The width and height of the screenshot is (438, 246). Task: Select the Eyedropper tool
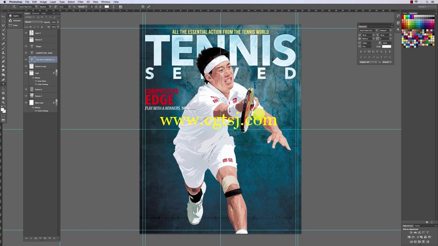pyautogui.click(x=3, y=39)
